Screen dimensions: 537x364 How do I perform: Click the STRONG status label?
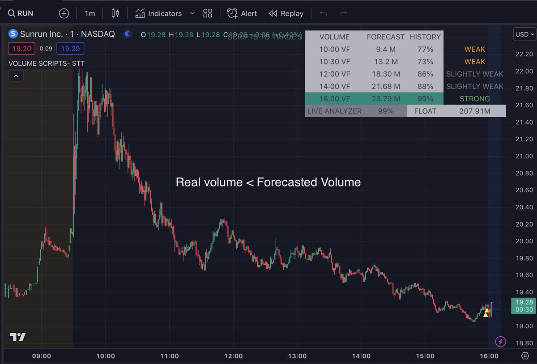pos(475,99)
